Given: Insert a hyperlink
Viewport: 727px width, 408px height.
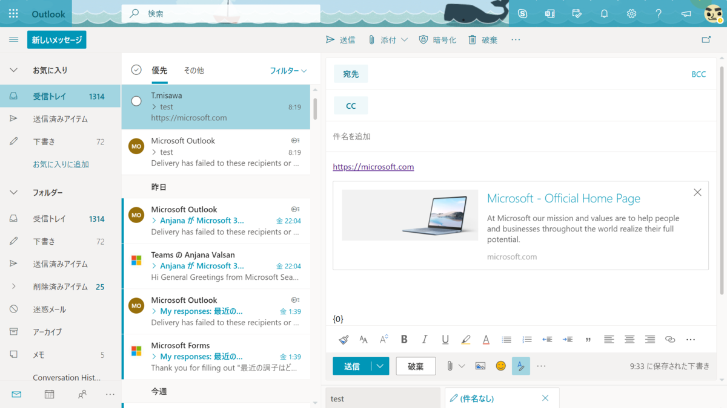Looking at the screenshot, I should pyautogui.click(x=670, y=340).
